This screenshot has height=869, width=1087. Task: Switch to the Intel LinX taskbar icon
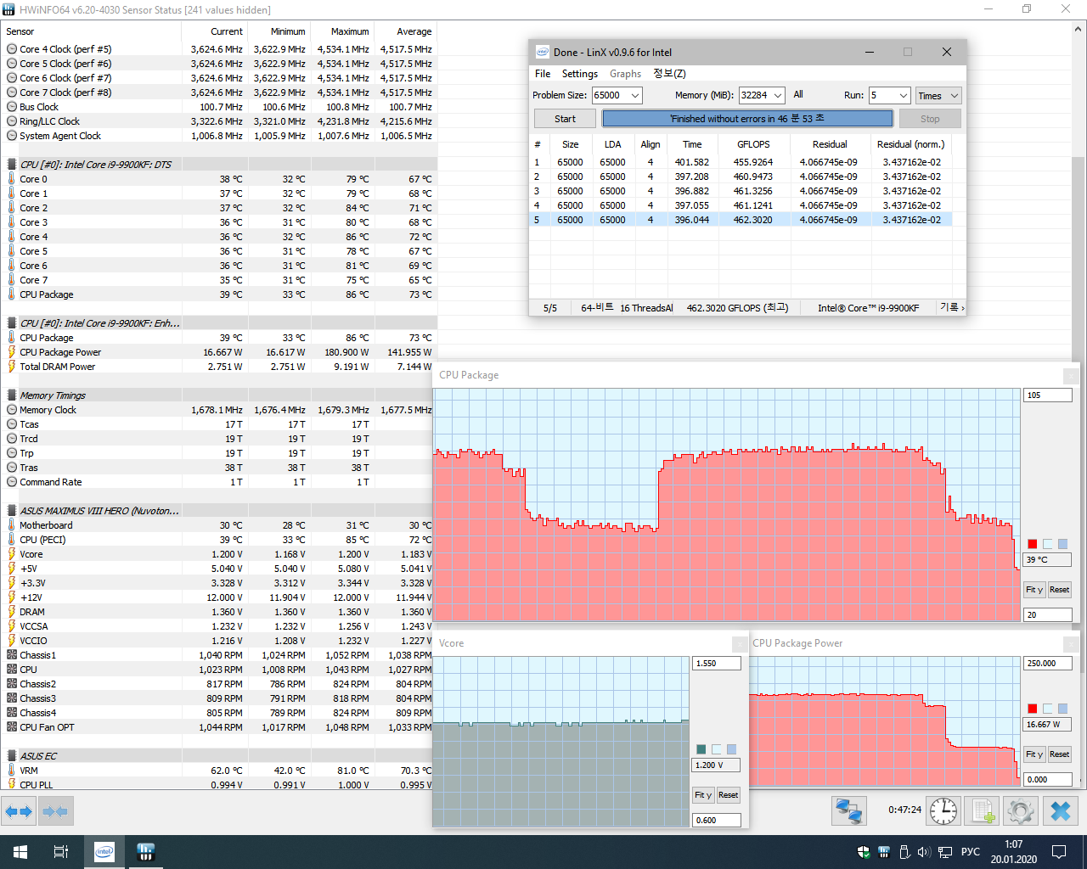104,852
